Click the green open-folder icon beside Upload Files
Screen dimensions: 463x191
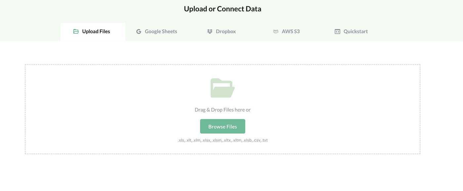76,31
